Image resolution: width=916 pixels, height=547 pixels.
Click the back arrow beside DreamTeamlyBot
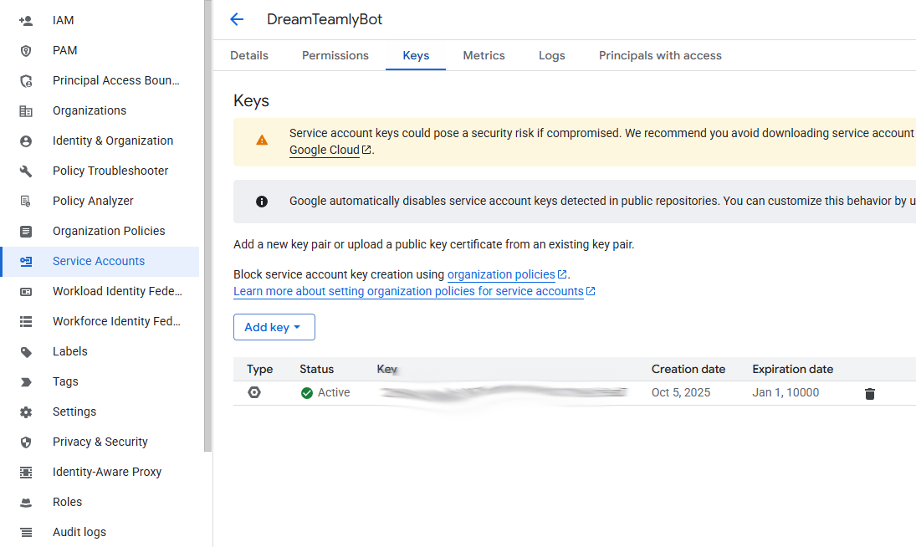237,19
